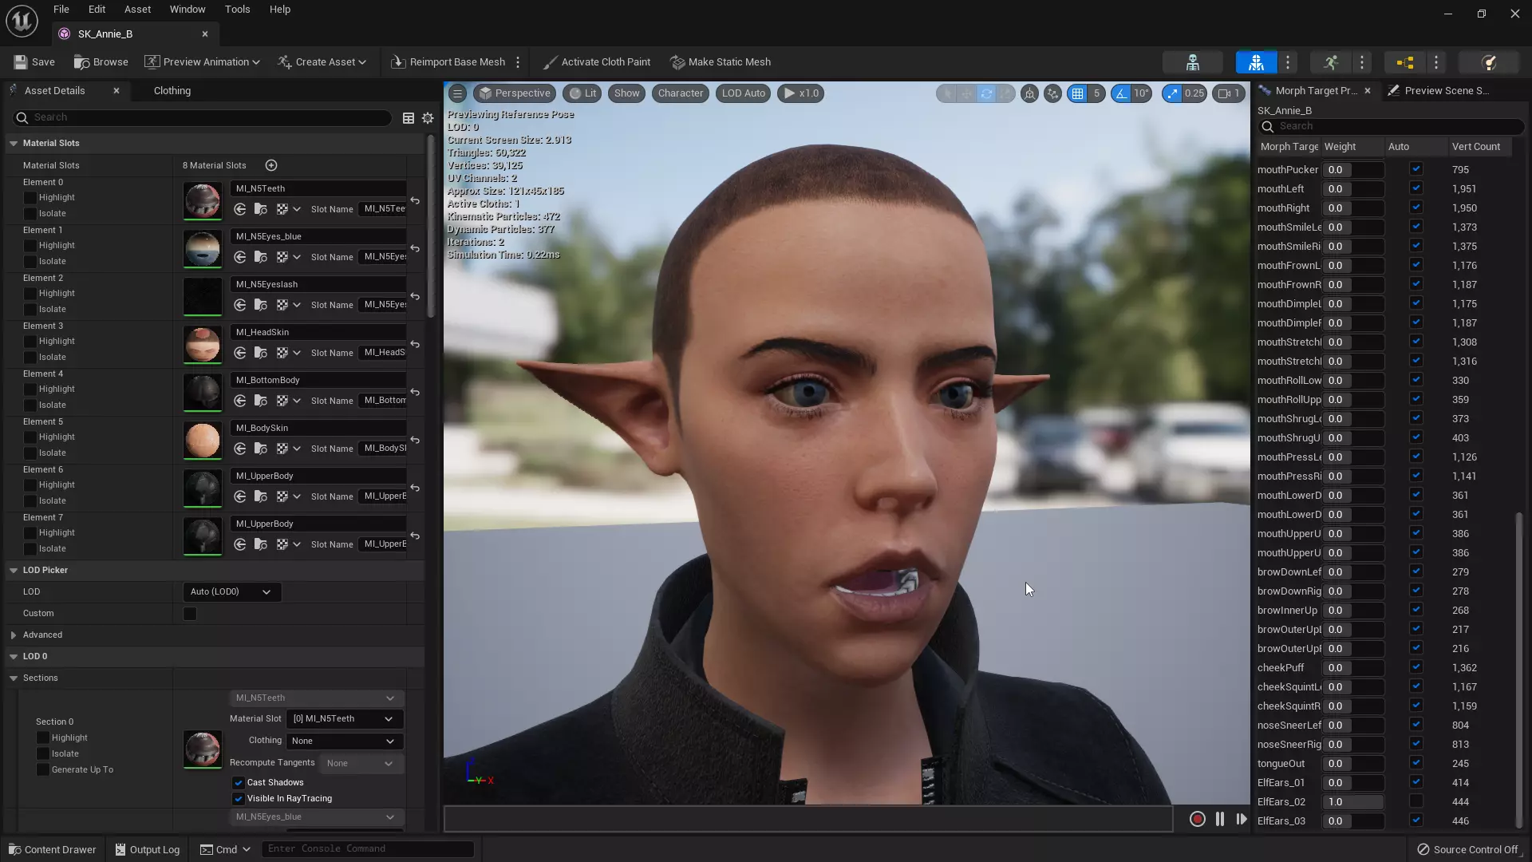Image resolution: width=1532 pixels, height=862 pixels.
Task: Reset MI_HeadSkin material slot to default
Action: point(415,344)
